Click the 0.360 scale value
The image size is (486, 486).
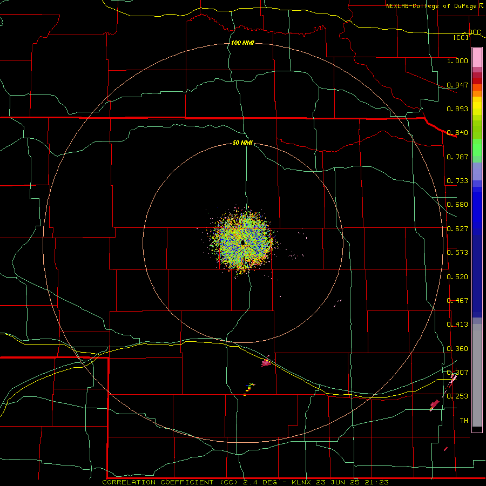457,349
